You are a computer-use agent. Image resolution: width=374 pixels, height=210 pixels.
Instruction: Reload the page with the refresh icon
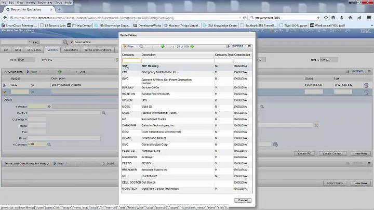[244, 18]
